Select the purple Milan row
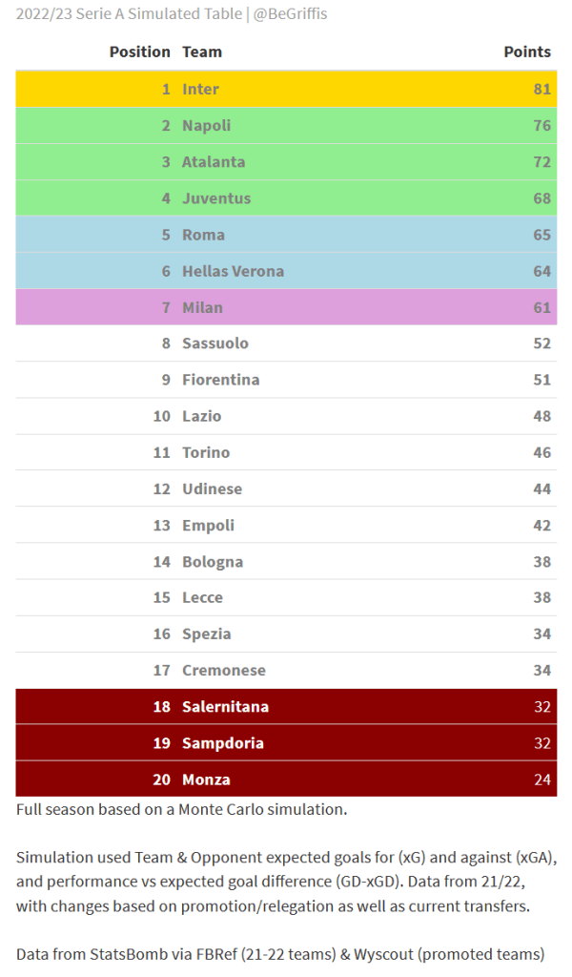Viewport: 572px width, 977px height. [x=286, y=307]
